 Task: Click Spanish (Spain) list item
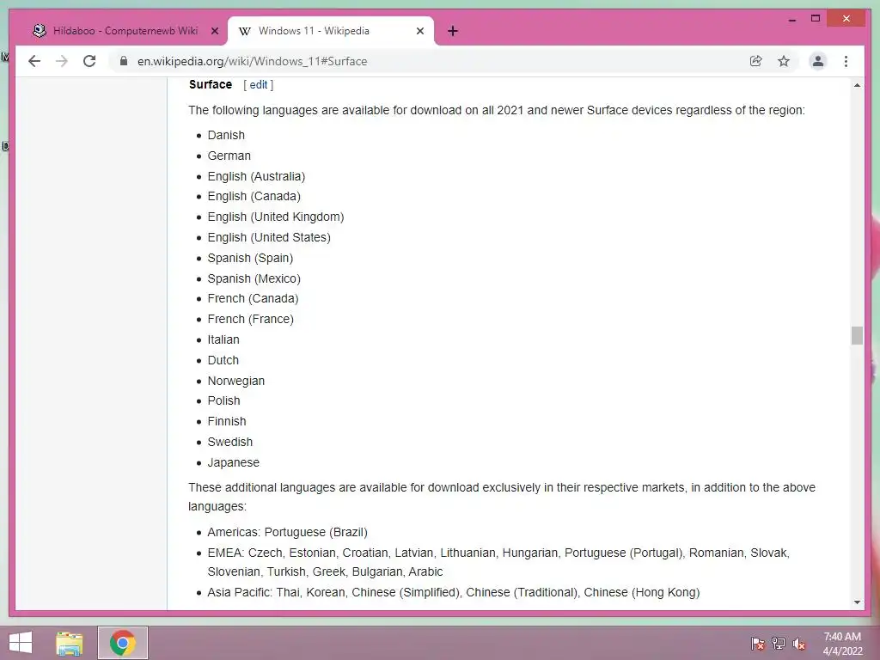point(250,258)
